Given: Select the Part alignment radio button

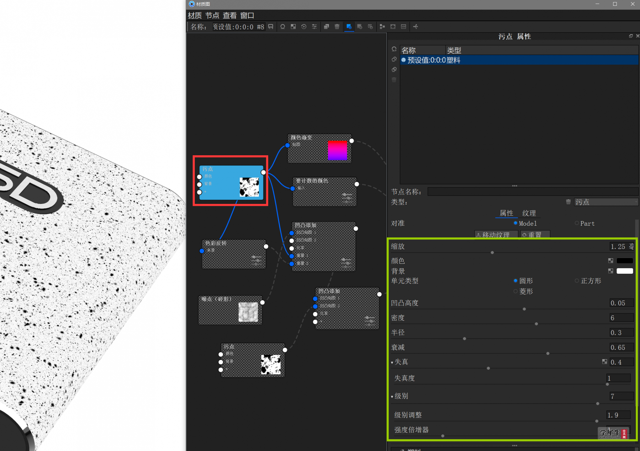Looking at the screenshot, I should 577,223.
